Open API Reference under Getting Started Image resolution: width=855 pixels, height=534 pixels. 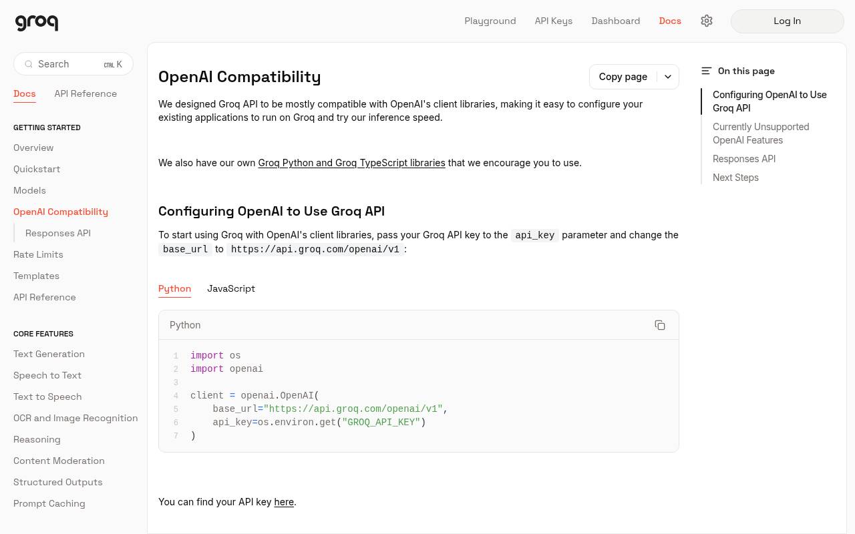coord(45,297)
